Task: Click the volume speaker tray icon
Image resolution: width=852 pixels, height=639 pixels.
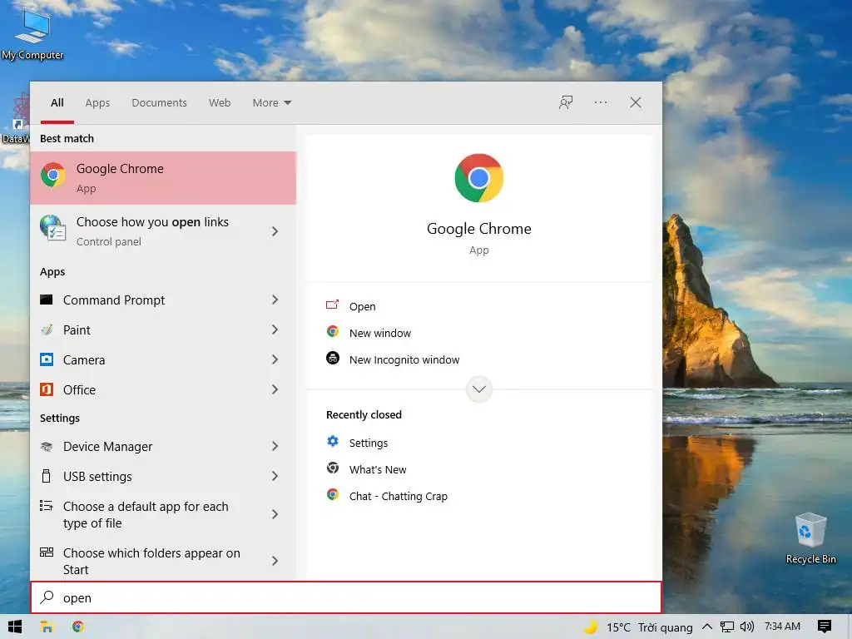Action: (747, 627)
